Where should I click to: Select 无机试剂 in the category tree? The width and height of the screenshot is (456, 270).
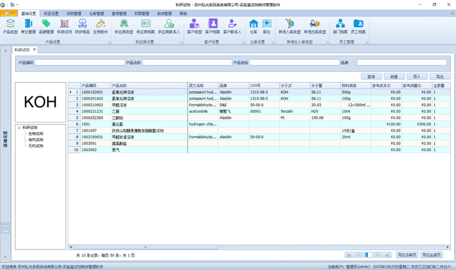[36, 146]
